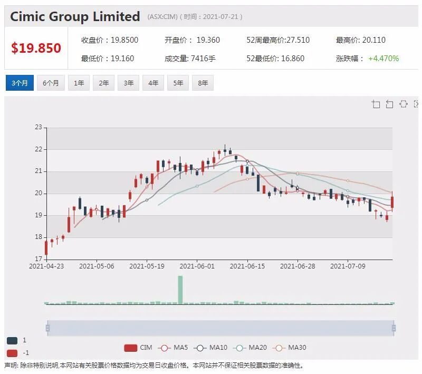Show or hide the MA30 line
The height and width of the screenshot is (374, 422).
(x=289, y=348)
